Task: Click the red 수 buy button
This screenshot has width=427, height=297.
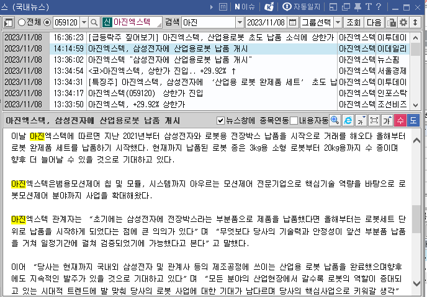Action: point(400,120)
